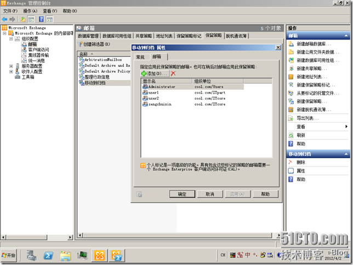Expand the 服务器配置 tree node
The height and width of the screenshot is (265, 353).
tap(11, 66)
